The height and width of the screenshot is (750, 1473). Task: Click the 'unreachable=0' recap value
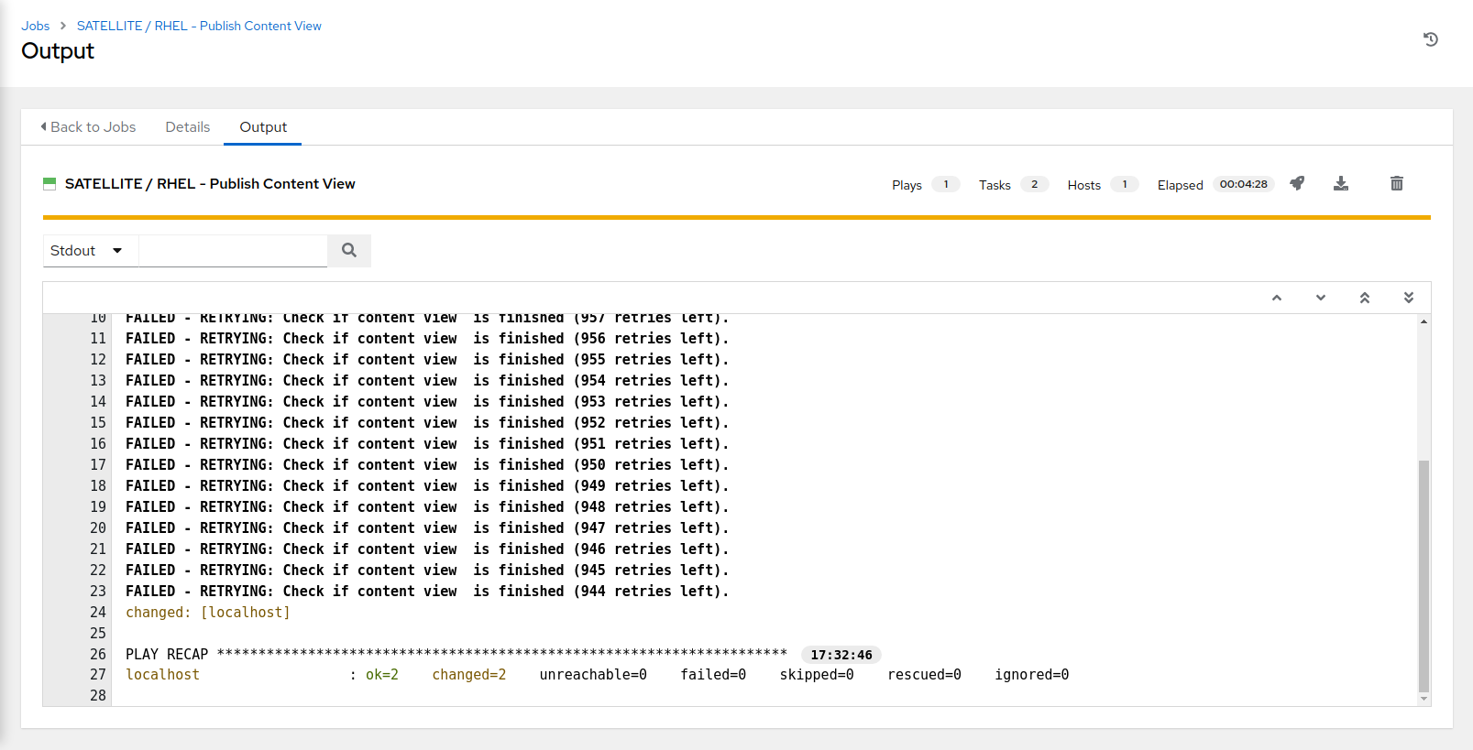click(593, 675)
